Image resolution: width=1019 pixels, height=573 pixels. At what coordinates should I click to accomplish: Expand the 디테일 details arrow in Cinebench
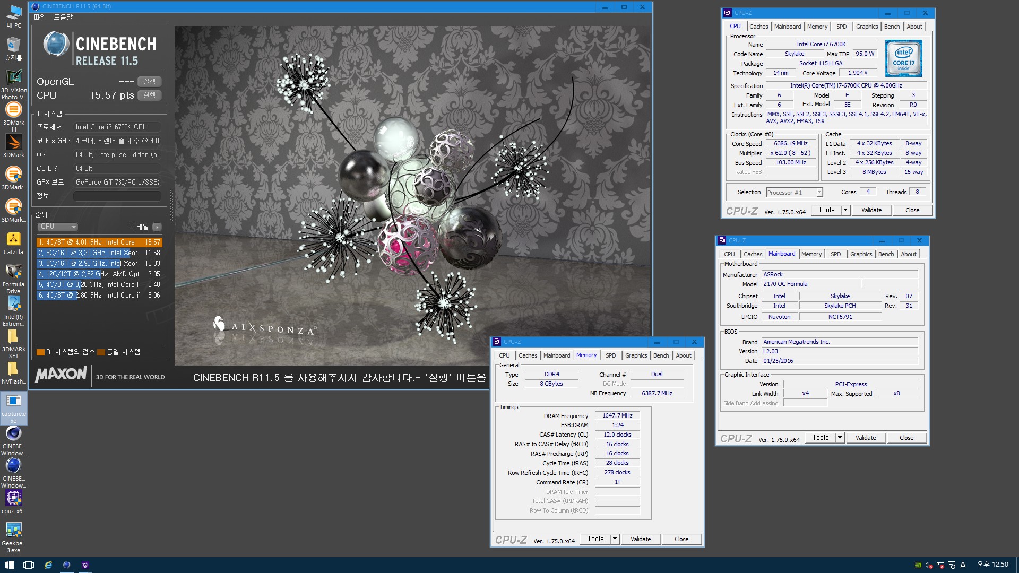(x=157, y=227)
